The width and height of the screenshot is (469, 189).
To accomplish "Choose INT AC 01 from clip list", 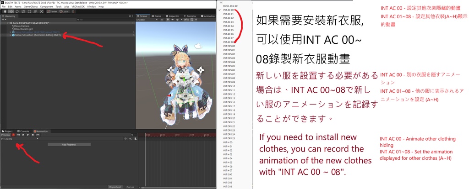I will click(x=228, y=14).
